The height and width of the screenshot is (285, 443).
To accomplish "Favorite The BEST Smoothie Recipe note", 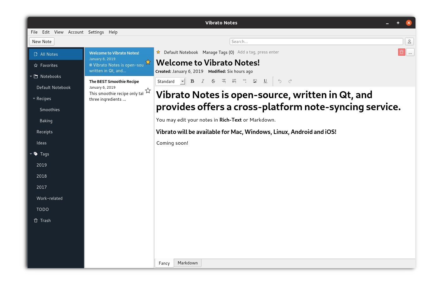I will (148, 91).
